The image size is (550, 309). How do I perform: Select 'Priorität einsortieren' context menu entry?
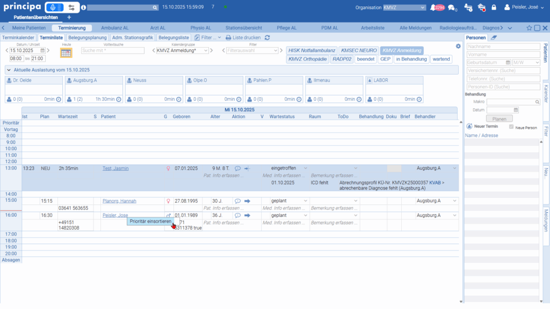[150, 221]
